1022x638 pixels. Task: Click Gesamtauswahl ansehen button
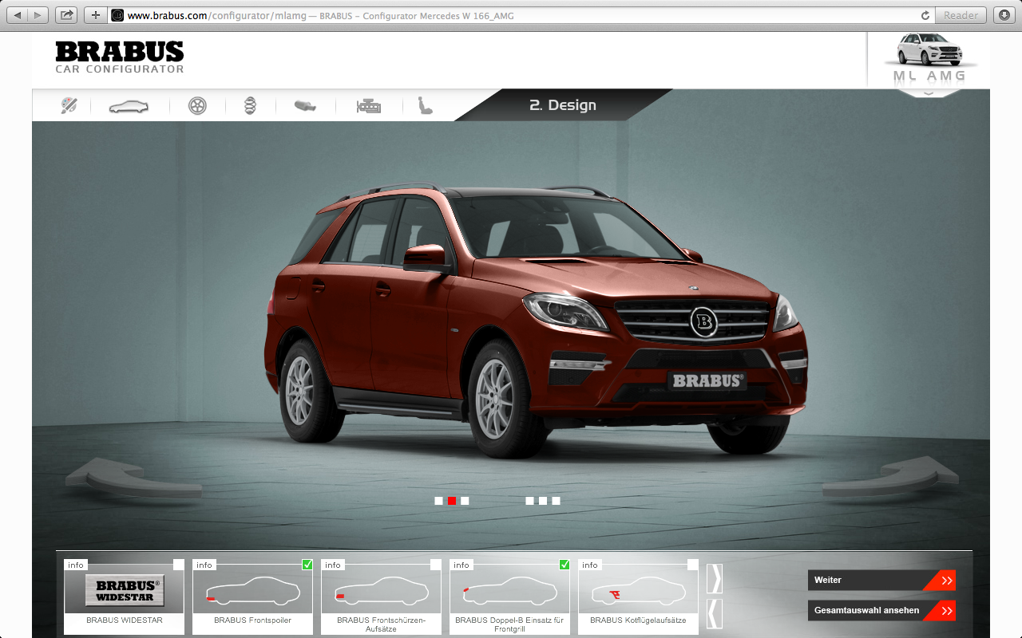click(x=881, y=610)
